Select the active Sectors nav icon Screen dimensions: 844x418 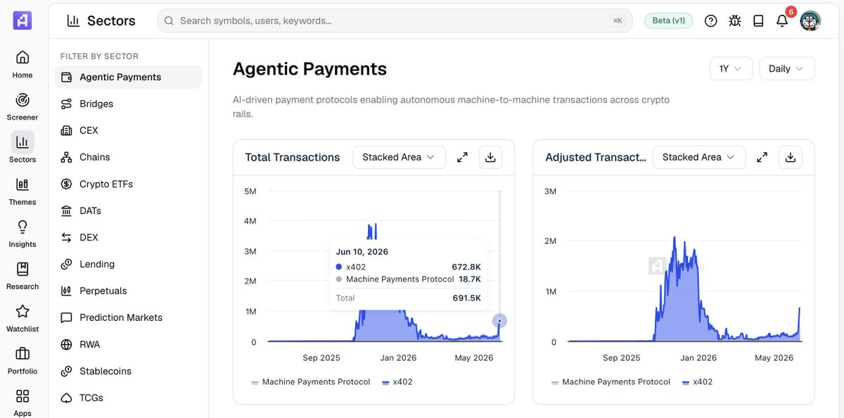(23, 142)
